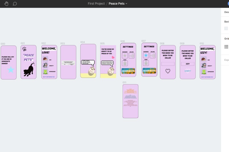Click the hedgehog character in frame 004
The width and height of the screenshot is (229, 152).
click(91, 71)
